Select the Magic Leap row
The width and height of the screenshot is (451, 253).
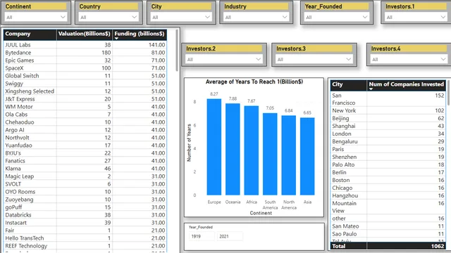[85, 176]
